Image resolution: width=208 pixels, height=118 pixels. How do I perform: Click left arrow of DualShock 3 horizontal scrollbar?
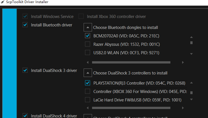[88, 108]
